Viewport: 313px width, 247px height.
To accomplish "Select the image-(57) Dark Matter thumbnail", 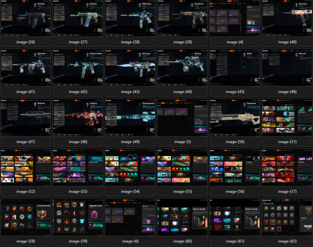I will pos(287,167).
